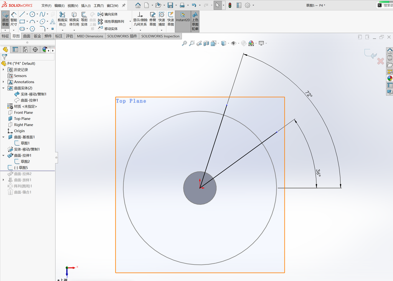
Task: Open the ConfigurationManager tab icon
Action: coord(25,50)
